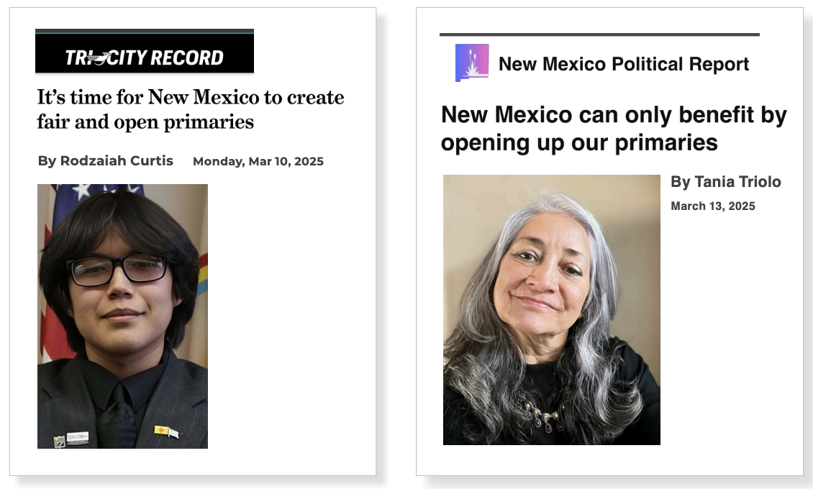Click the New Mexico Political Report logo icon
This screenshot has height=489, width=813.
pyautogui.click(x=472, y=63)
